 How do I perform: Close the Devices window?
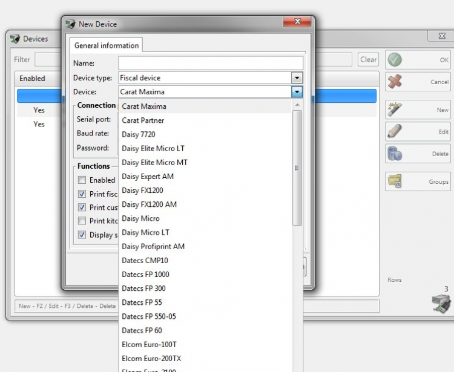point(442,36)
